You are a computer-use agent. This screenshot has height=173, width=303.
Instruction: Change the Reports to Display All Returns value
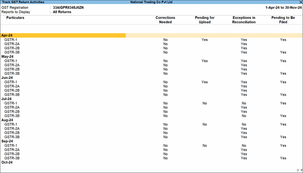(x=62, y=12)
